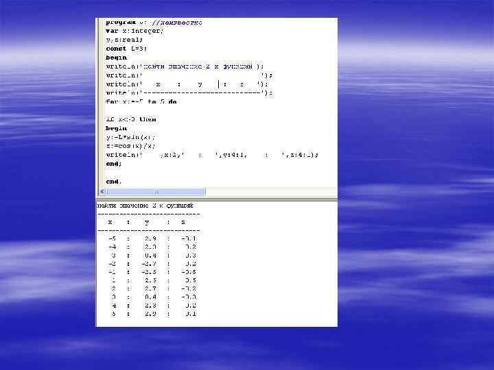Click the editor's horizontal scrollbar thumb
The width and height of the screenshot is (494, 370).
tap(156, 191)
